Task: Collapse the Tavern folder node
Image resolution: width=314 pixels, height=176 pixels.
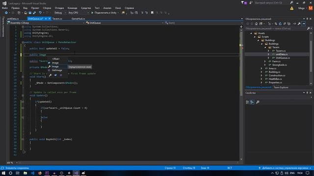Action: pos(265,47)
